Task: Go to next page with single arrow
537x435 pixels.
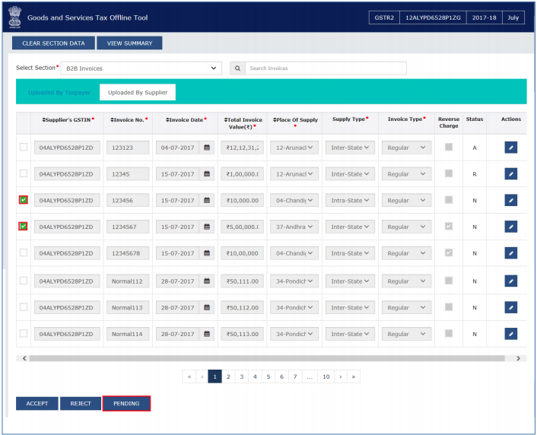Action: (x=341, y=376)
